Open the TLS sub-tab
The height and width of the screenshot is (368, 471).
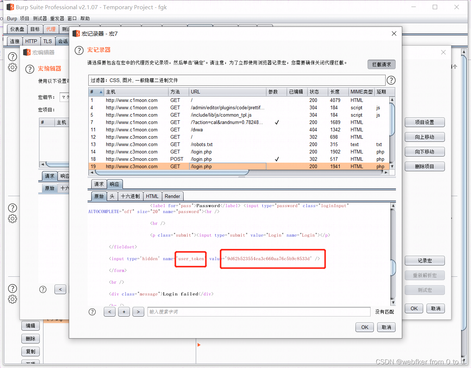tap(48, 41)
